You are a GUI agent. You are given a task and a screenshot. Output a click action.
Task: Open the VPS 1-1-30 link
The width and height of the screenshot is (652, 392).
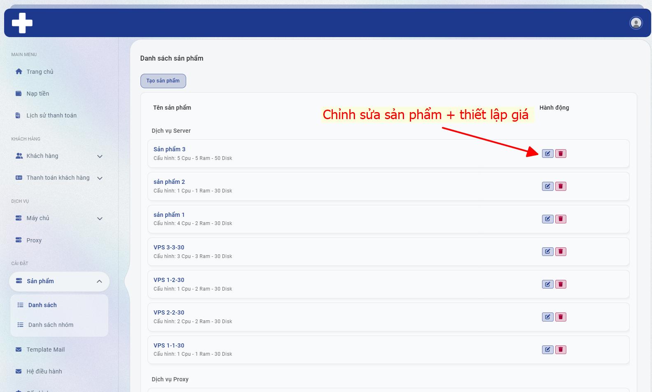pyautogui.click(x=169, y=345)
